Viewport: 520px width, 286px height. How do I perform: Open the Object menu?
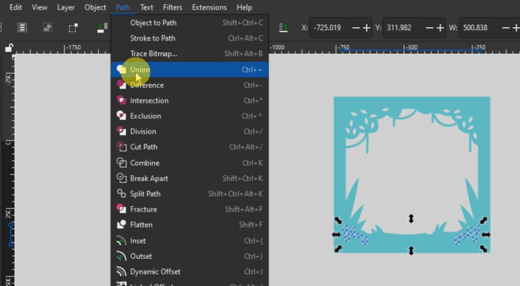coord(95,7)
